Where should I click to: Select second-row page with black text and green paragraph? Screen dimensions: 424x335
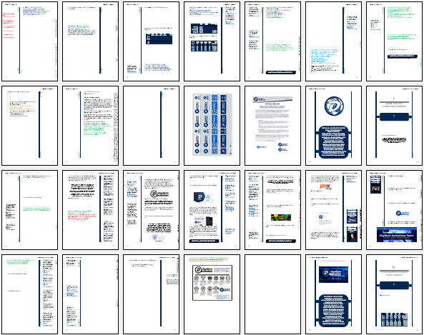(90, 126)
